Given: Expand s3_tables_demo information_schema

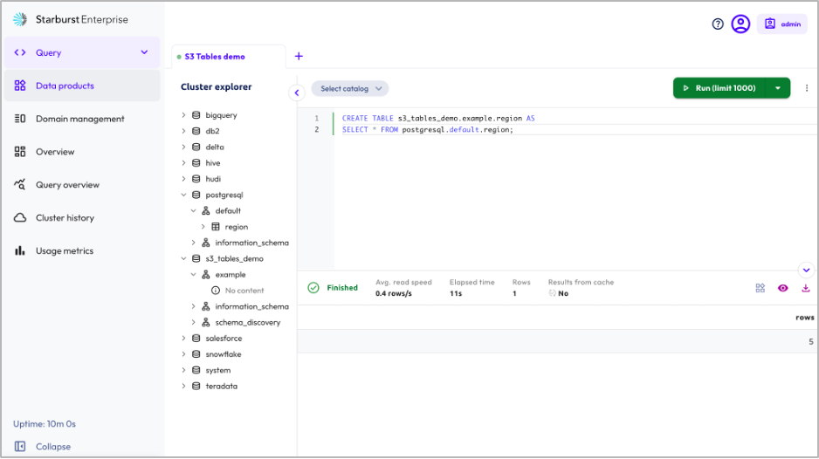Looking at the screenshot, I should [x=193, y=306].
